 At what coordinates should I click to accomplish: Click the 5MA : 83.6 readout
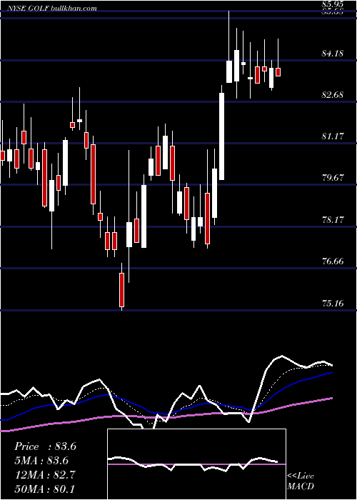pos(41,461)
